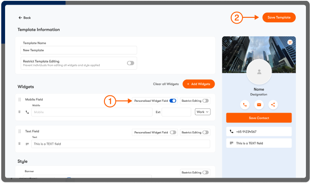Viewport: 311px width, 184px height.
Task: Grab the Mobile Field drag handle
Action: point(19,100)
